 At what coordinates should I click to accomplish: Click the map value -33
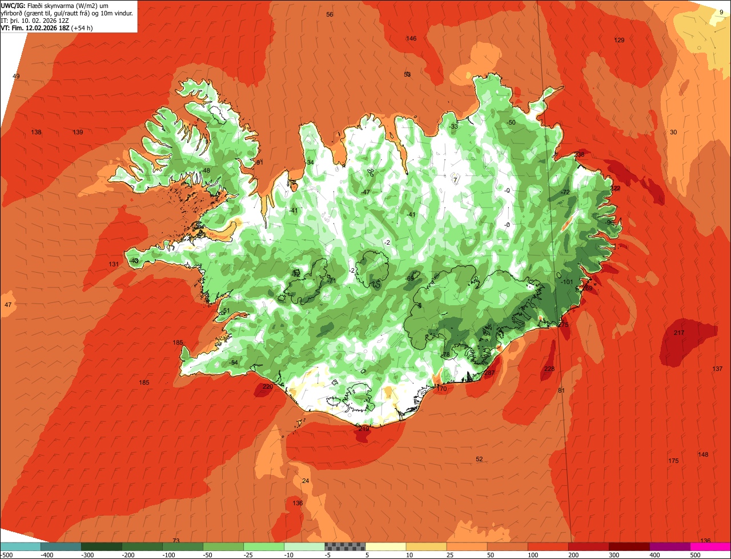(x=453, y=127)
